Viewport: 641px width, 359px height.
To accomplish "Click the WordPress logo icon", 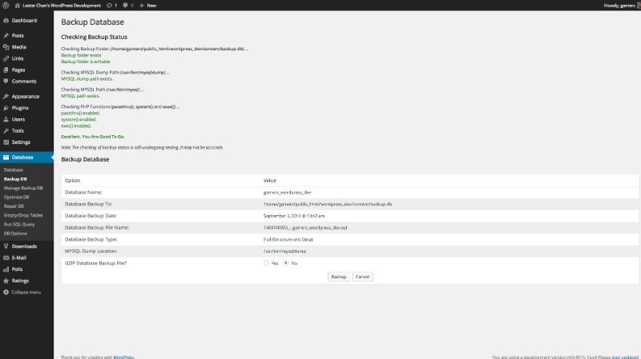I will [x=6, y=6].
